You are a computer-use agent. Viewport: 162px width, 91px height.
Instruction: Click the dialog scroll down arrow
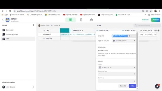(137, 89)
